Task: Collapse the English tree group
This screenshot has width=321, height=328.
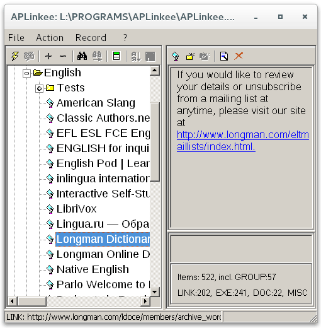Action: tap(26, 73)
